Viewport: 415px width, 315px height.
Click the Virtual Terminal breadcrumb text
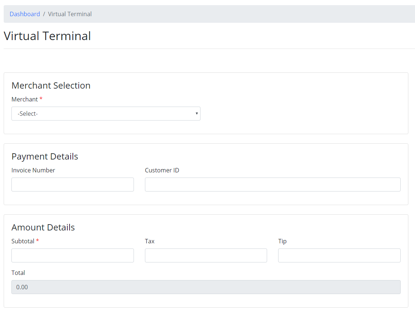[70, 14]
